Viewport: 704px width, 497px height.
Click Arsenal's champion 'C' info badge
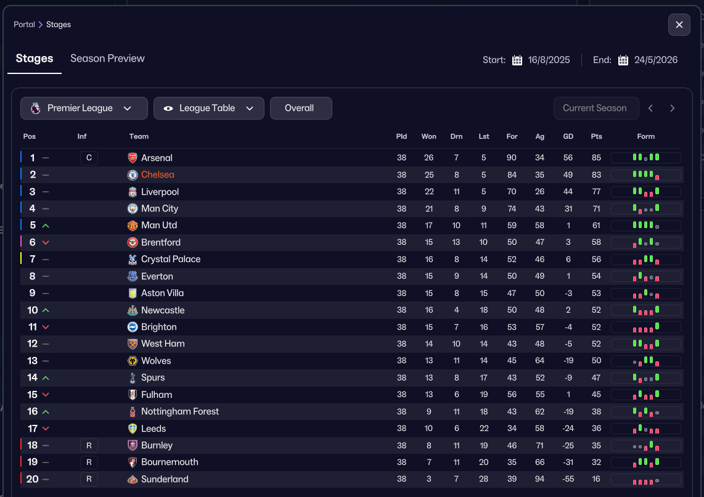pyautogui.click(x=89, y=158)
